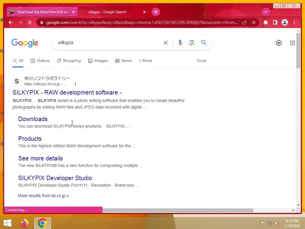Maximize the Chrome window
Screen dimensions: 305x229
click(x=284, y=6)
